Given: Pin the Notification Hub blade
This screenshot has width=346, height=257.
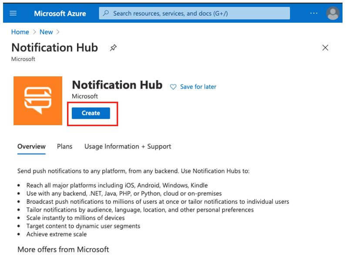Looking at the screenshot, I should point(113,48).
